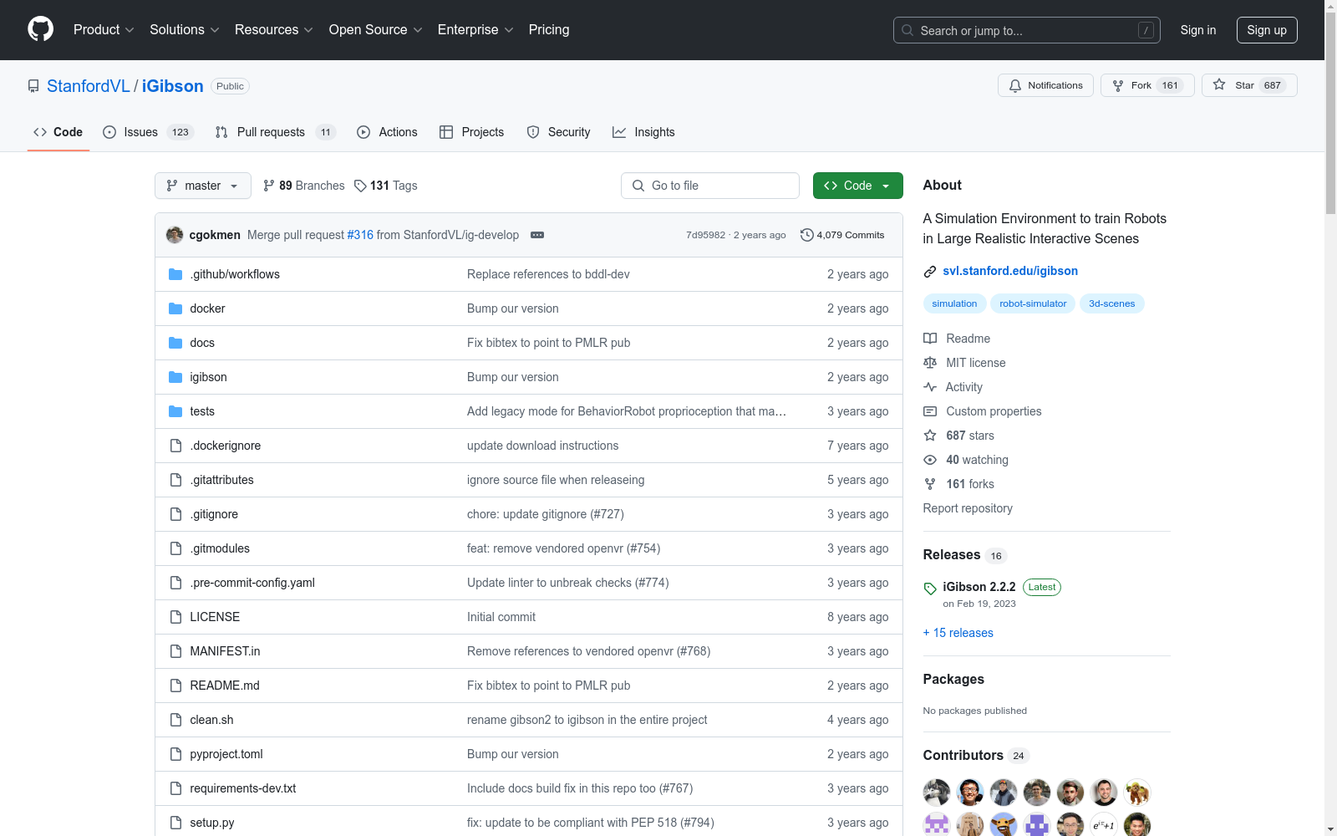Click the GitHub logo icon
The height and width of the screenshot is (836, 1337).
click(x=40, y=29)
